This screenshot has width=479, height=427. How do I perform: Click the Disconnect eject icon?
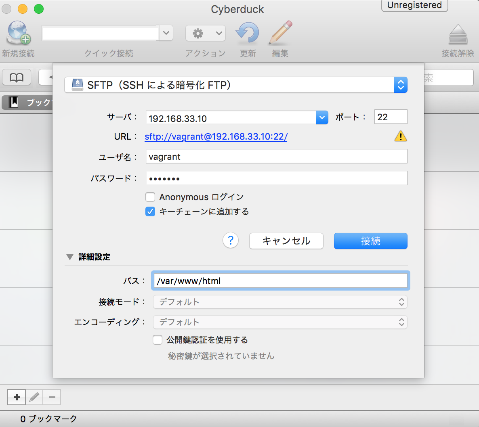[458, 34]
